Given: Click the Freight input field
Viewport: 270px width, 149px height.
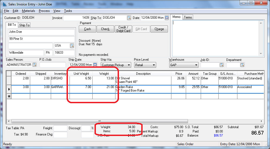Looking at the screenshot, I should [60, 128].
